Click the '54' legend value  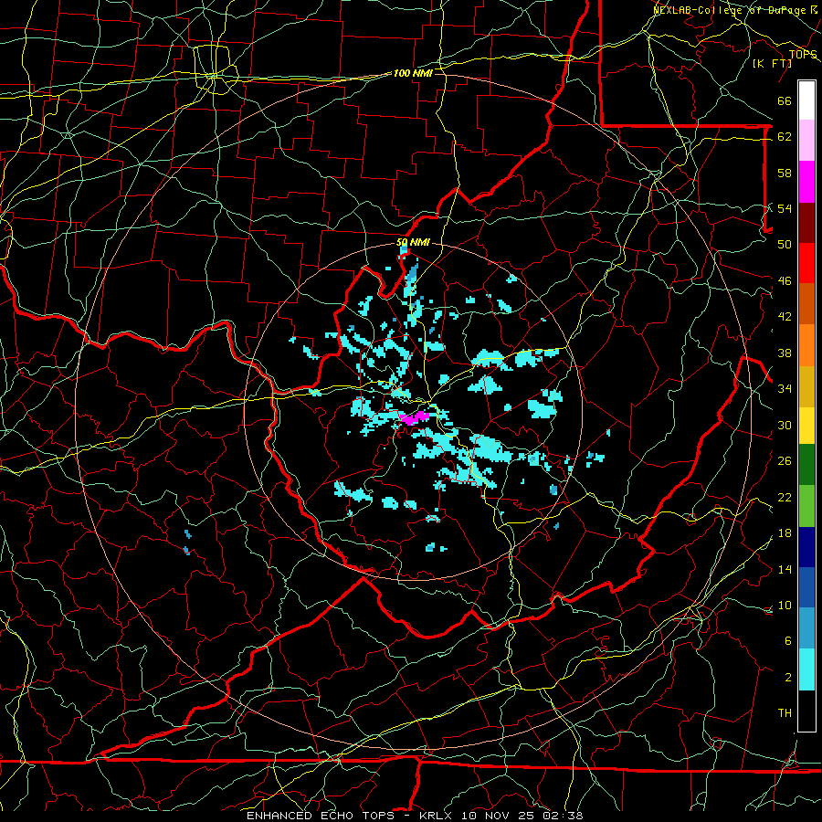pyautogui.click(x=785, y=208)
